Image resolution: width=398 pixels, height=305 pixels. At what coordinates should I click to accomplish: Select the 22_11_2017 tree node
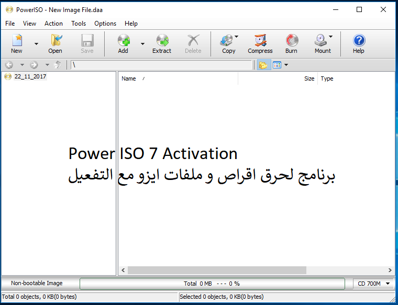30,76
